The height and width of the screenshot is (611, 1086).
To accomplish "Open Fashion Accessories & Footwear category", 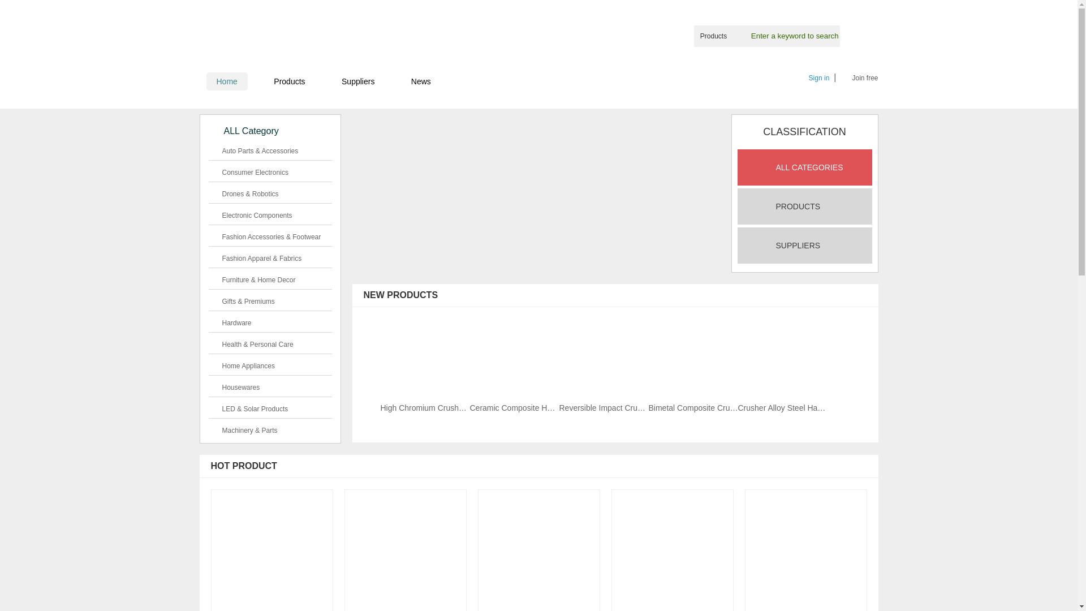I will (x=271, y=237).
